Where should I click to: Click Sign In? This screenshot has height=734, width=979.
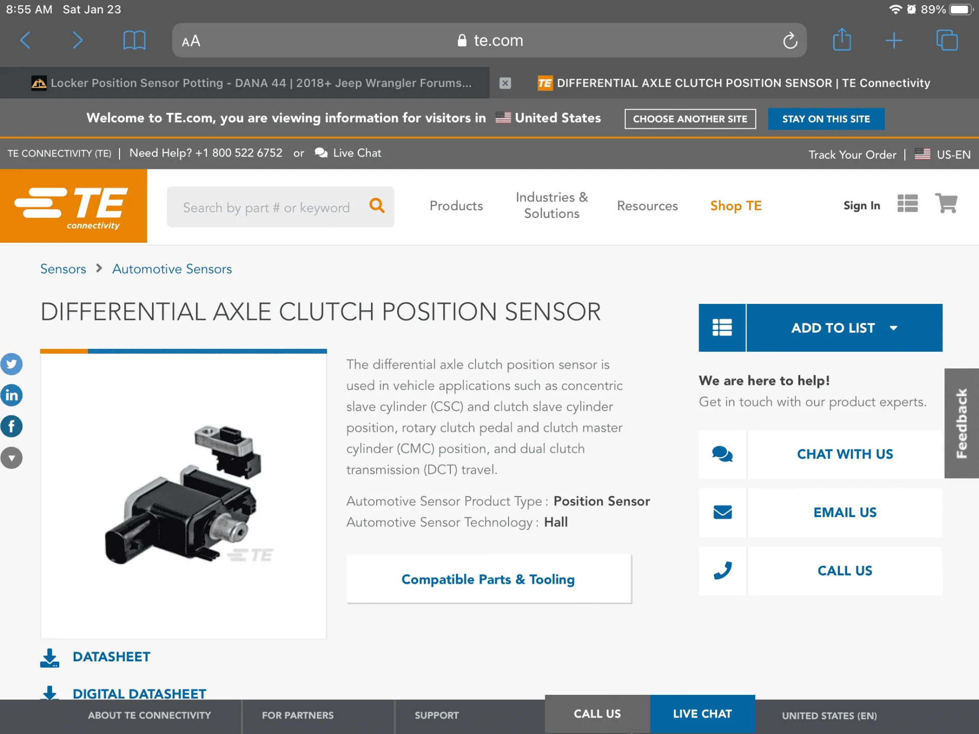click(x=862, y=206)
